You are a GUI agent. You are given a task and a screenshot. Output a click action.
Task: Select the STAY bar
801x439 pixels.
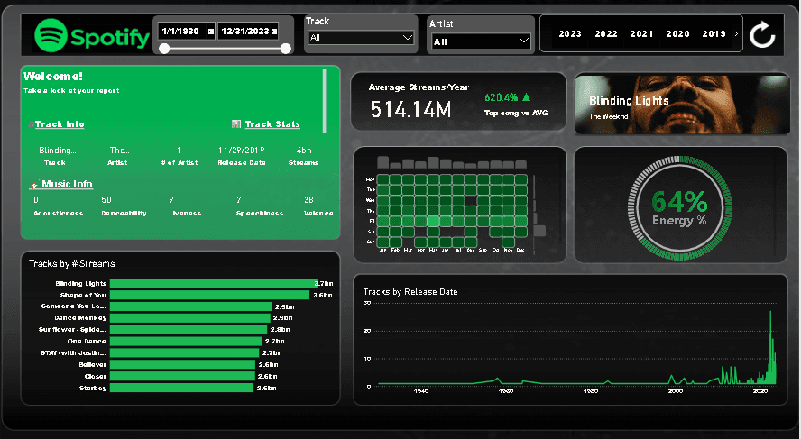point(186,352)
